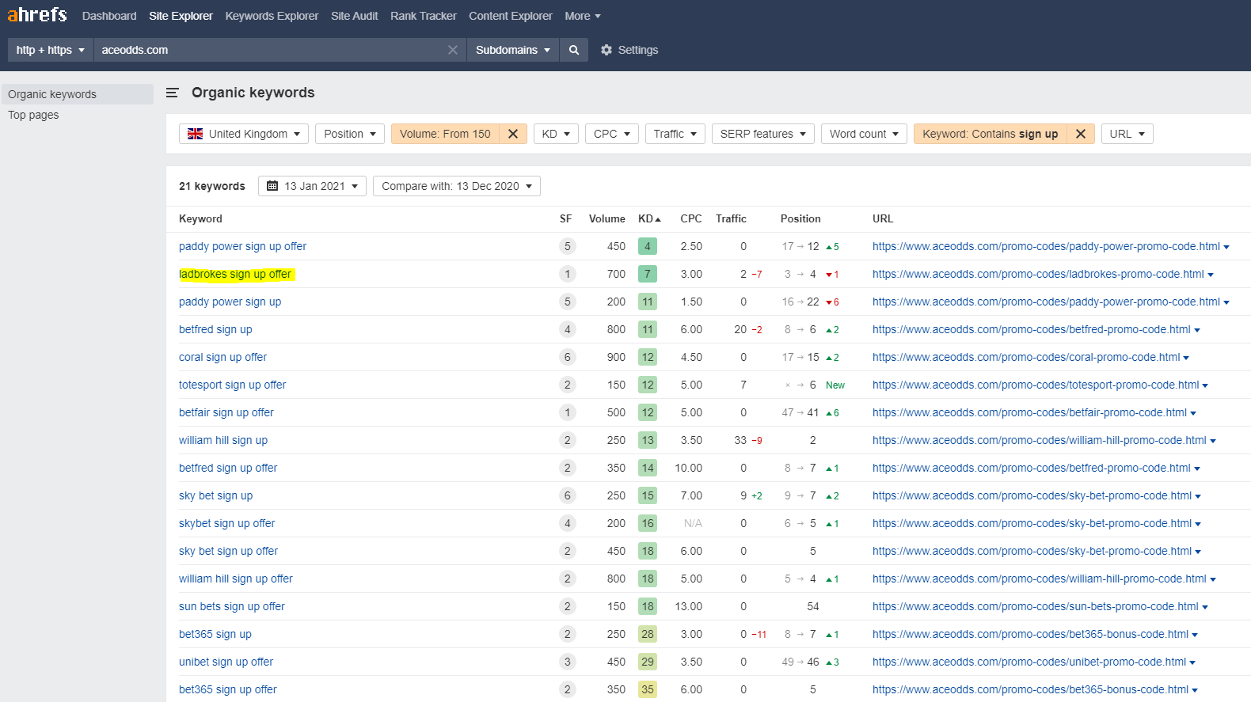Sort by the Traffic column header

(x=731, y=218)
